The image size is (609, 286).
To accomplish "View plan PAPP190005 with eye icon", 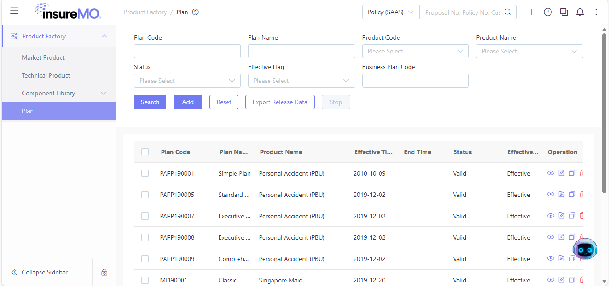I will 551,194.
